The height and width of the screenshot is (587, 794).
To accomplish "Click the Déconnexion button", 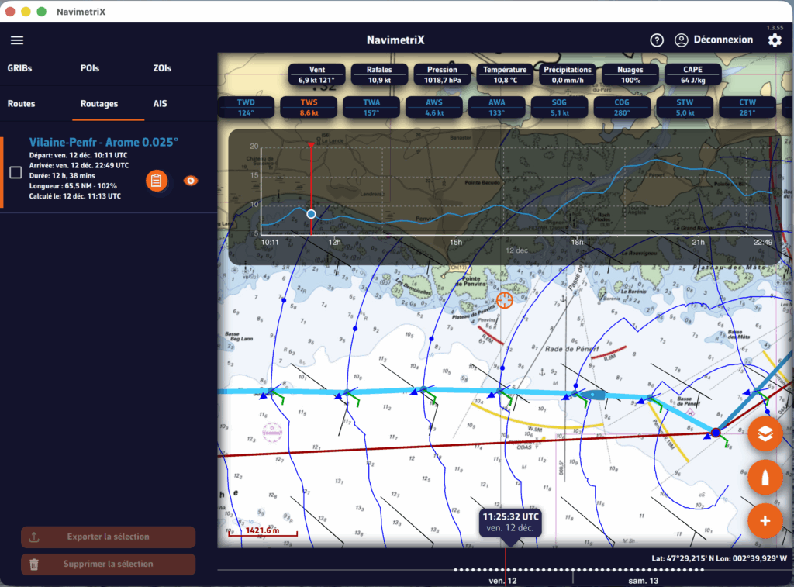I will click(x=713, y=40).
